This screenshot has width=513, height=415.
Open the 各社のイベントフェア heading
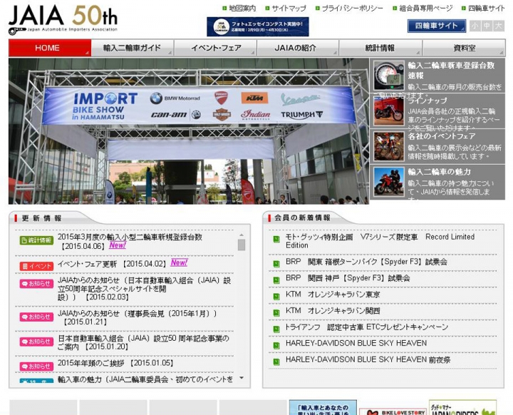pos(442,136)
